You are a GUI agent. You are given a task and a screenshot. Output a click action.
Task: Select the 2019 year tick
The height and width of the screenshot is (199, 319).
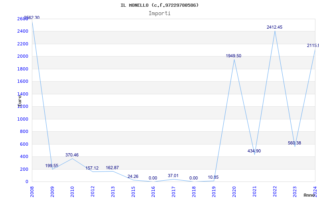click(214, 191)
